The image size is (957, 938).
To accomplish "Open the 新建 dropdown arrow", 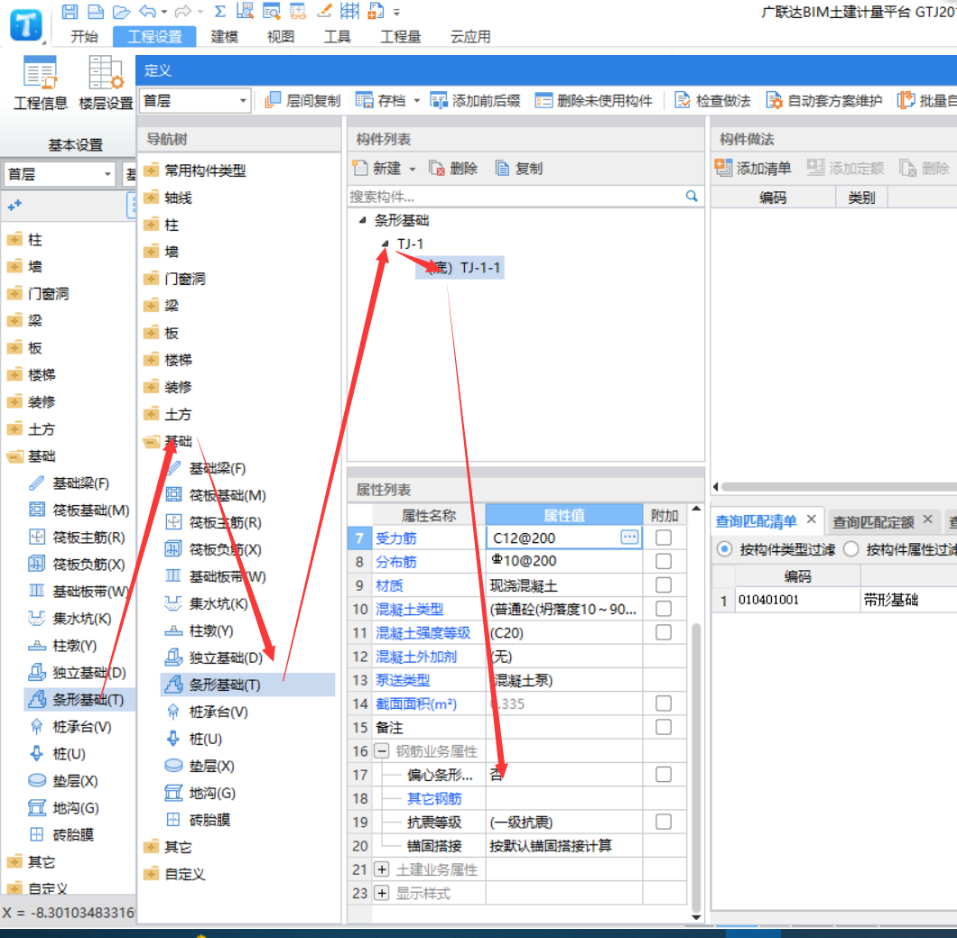I will [x=413, y=169].
